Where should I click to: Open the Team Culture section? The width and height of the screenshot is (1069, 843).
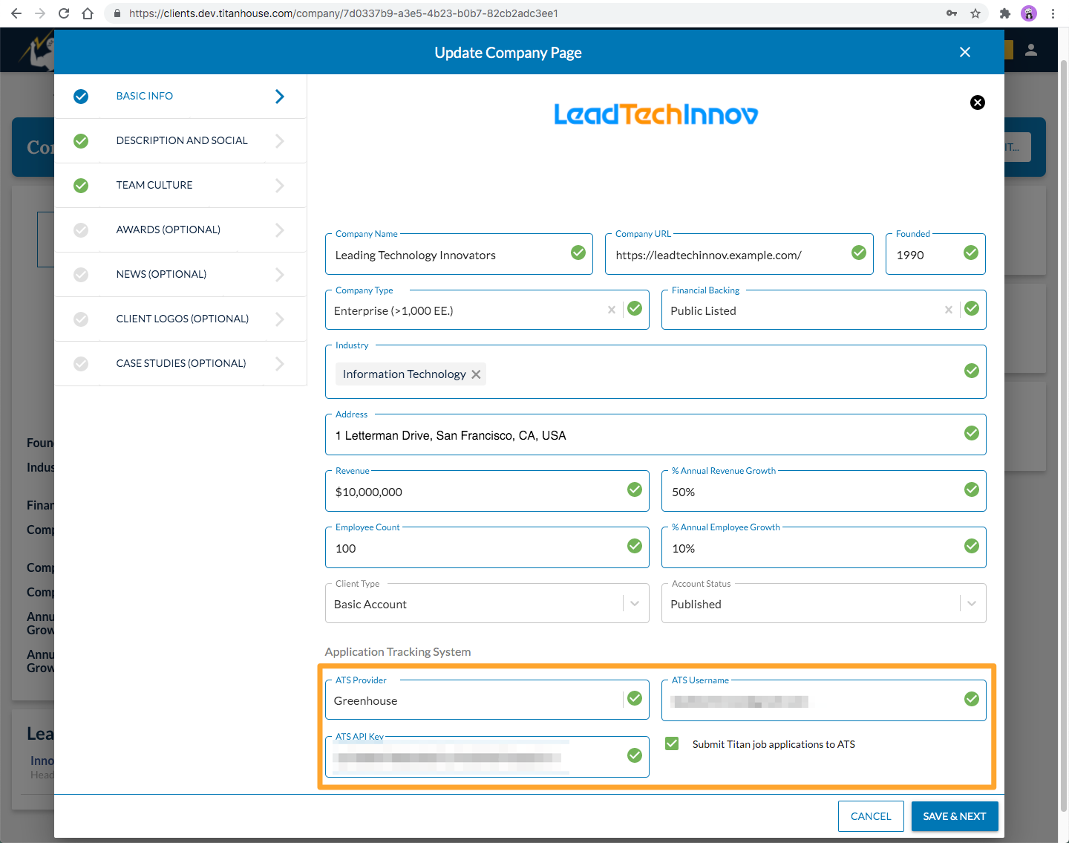tap(154, 185)
